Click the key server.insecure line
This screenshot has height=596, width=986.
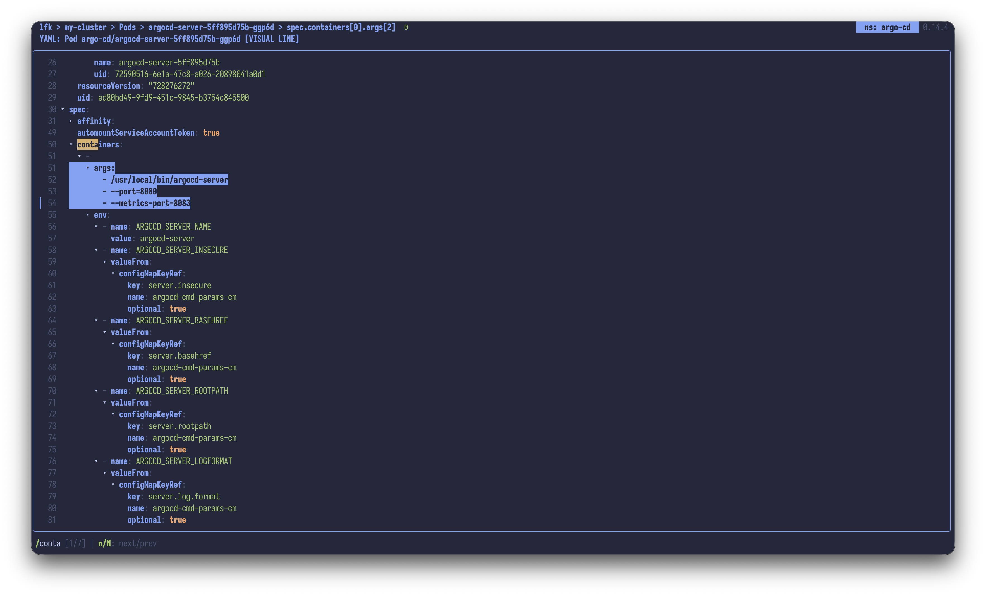click(x=169, y=285)
